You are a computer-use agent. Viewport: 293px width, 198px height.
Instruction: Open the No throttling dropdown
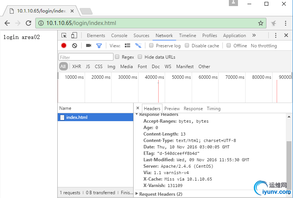tap(264, 46)
